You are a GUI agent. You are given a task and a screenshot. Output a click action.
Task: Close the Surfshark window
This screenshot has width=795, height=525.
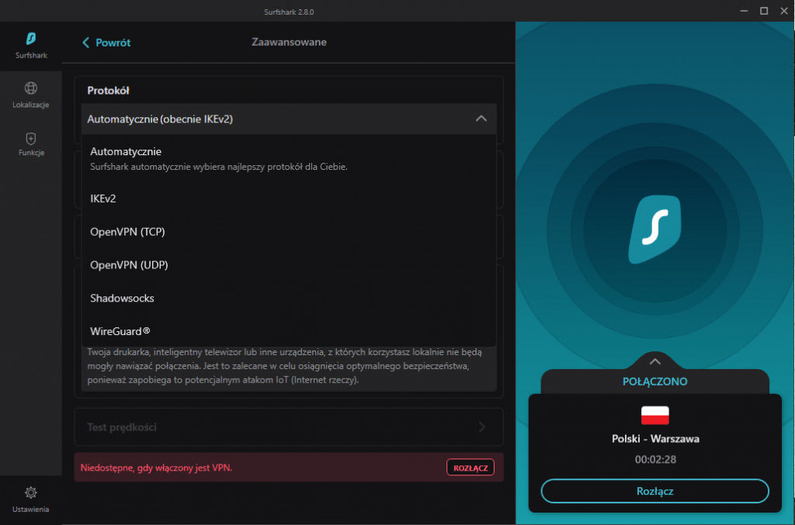pos(784,11)
